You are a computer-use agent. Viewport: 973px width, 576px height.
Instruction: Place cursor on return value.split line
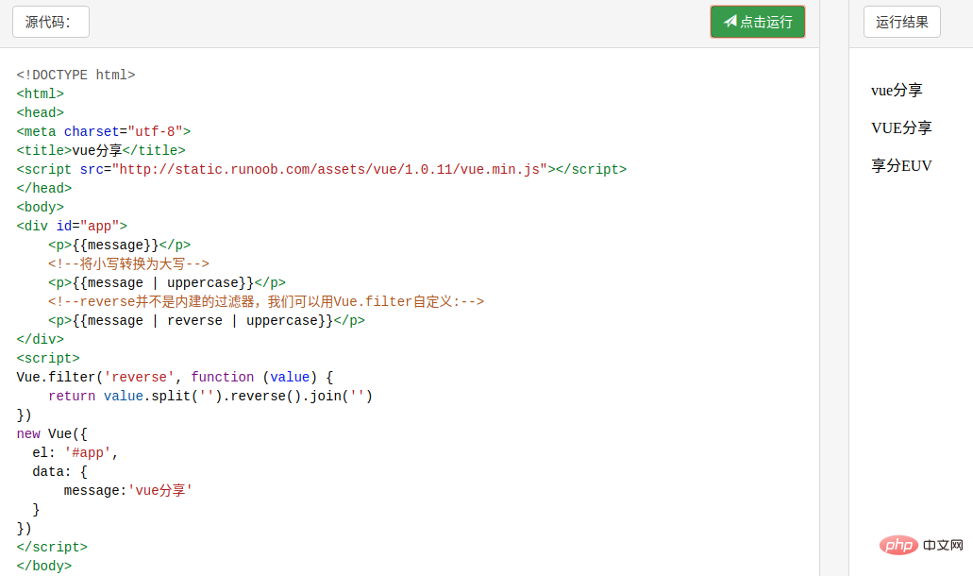(x=210, y=396)
